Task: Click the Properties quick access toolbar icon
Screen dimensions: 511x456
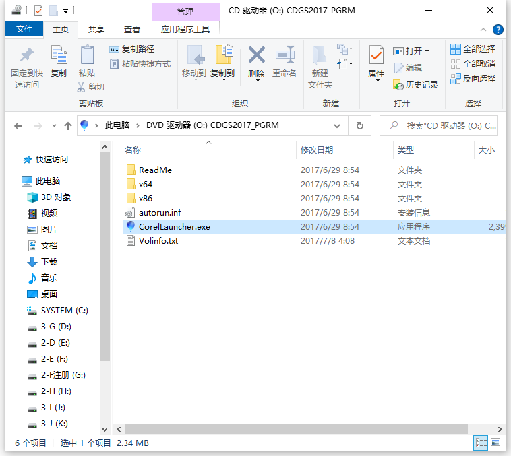Action: (x=38, y=11)
